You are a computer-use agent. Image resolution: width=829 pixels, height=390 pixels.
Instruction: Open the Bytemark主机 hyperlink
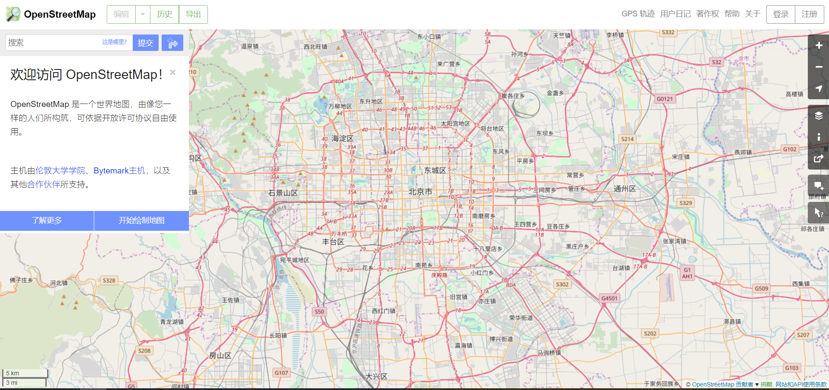[x=119, y=170]
